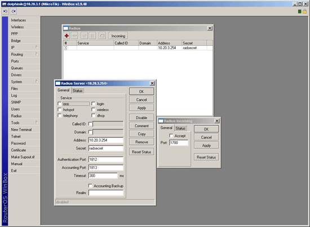
Task: Click the Address column header
Action: click(x=170, y=43)
